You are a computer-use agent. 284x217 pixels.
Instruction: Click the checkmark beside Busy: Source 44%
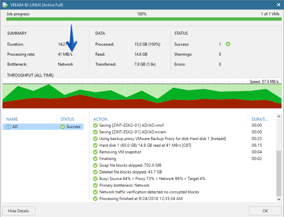coord(95,179)
